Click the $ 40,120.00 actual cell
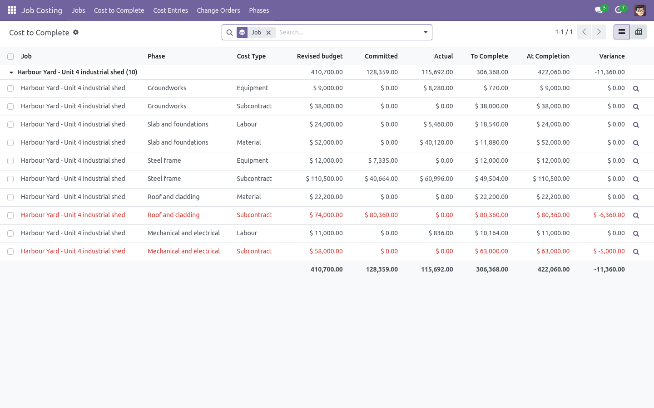654x408 pixels. tap(436, 142)
